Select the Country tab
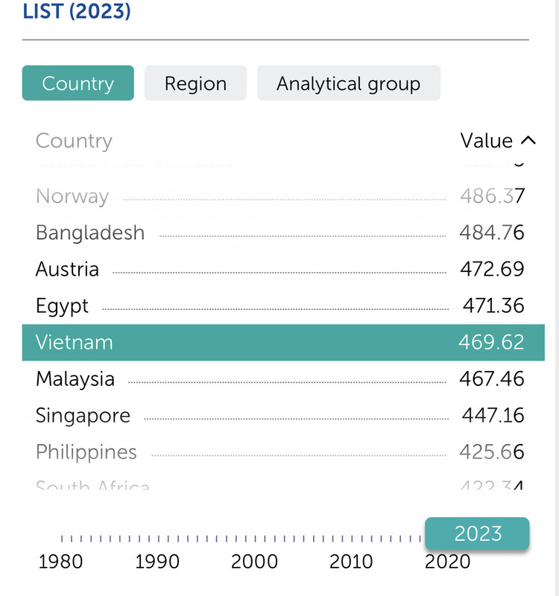 tap(78, 83)
